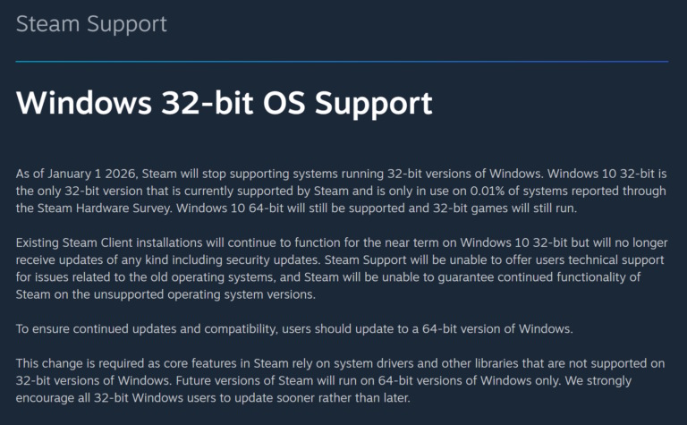The width and height of the screenshot is (687, 425).
Task: Click the blue divider line under Steam Support
Action: point(343,61)
